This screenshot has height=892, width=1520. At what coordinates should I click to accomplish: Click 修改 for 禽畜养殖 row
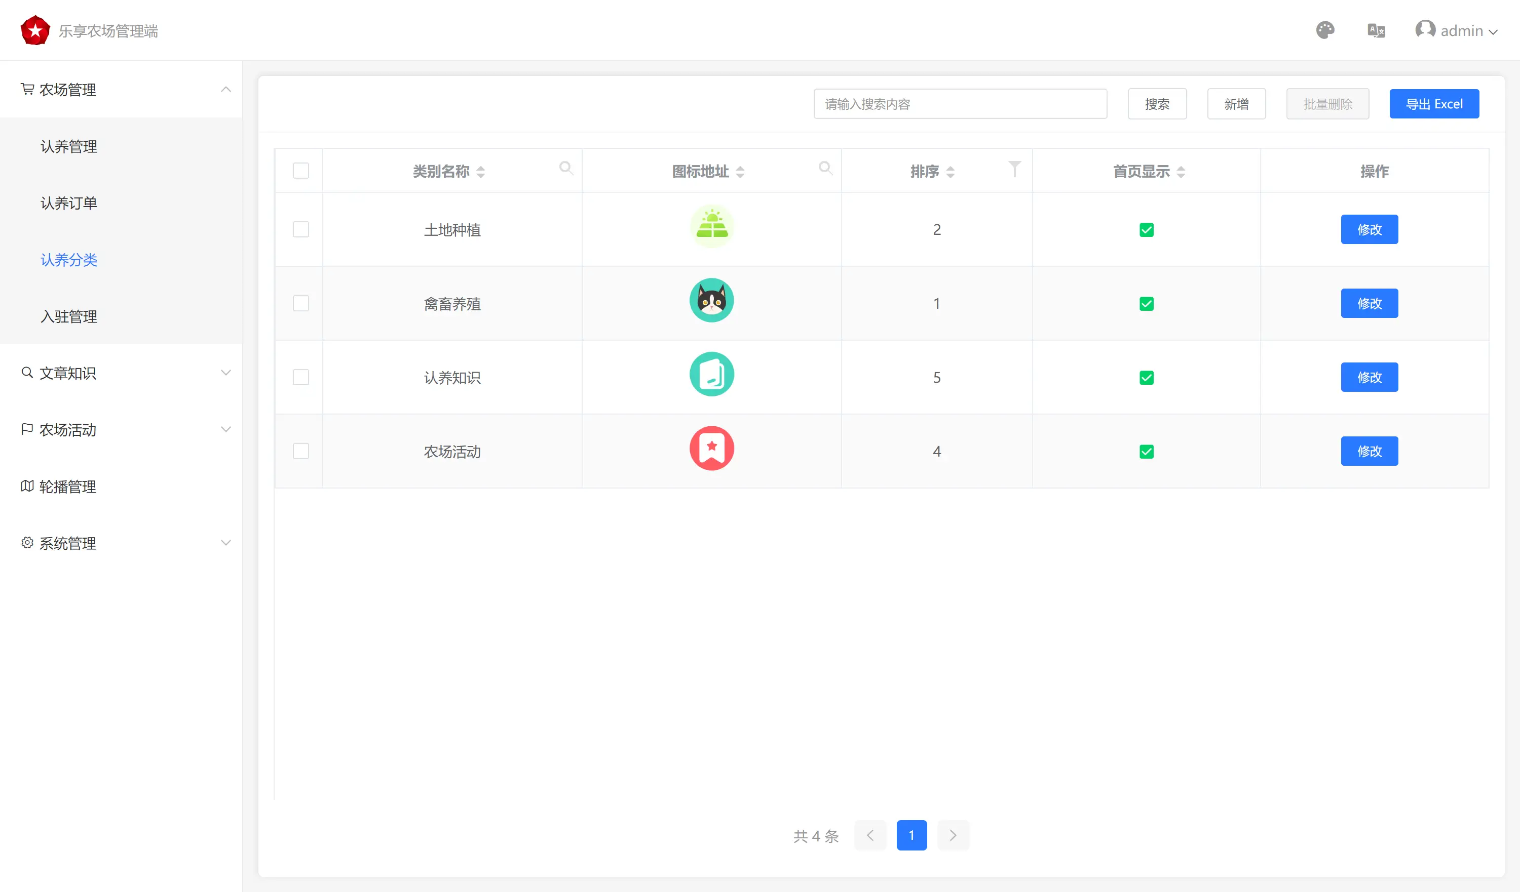point(1369,303)
